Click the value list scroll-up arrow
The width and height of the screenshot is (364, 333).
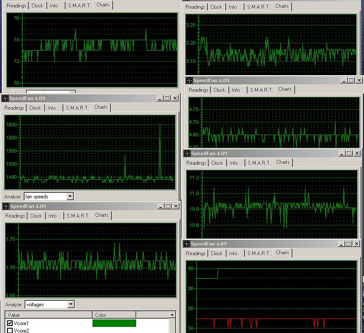coord(172,315)
